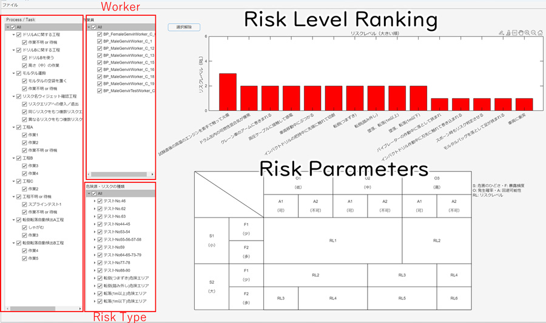The height and width of the screenshot is (323, 546).
Task: Toggle the 転倒(つまずき)危険エリア checkbox
Action: (100, 278)
